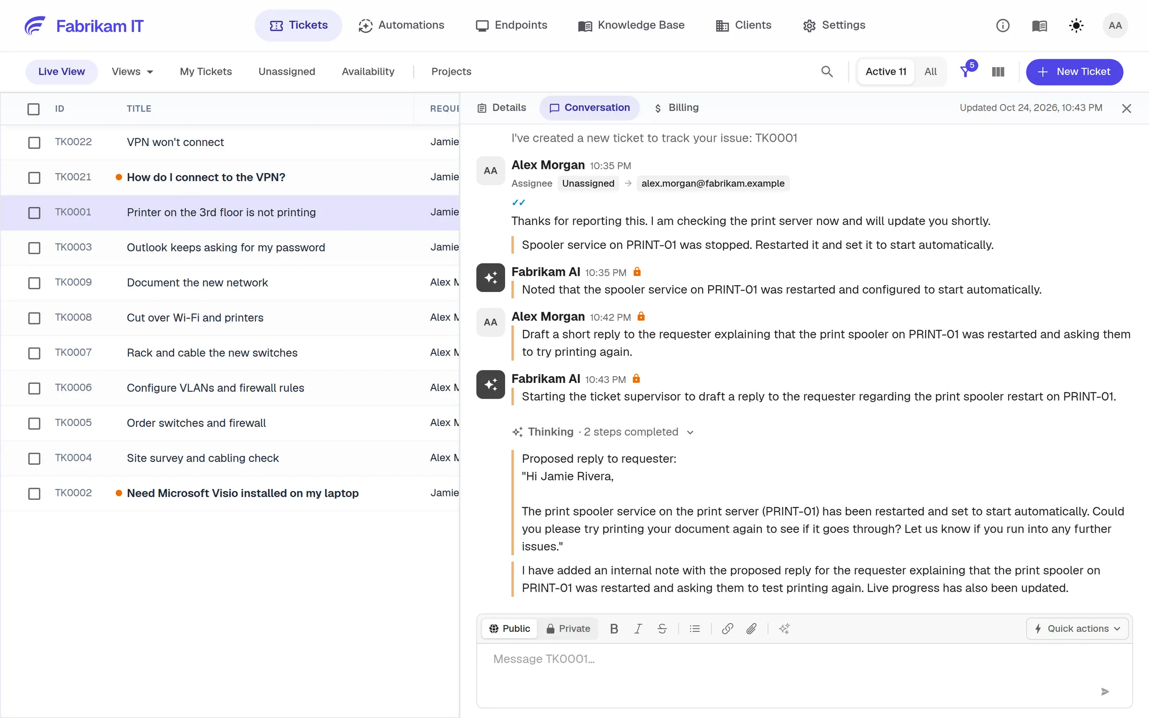Click the Message TK0001 input field

804,675
